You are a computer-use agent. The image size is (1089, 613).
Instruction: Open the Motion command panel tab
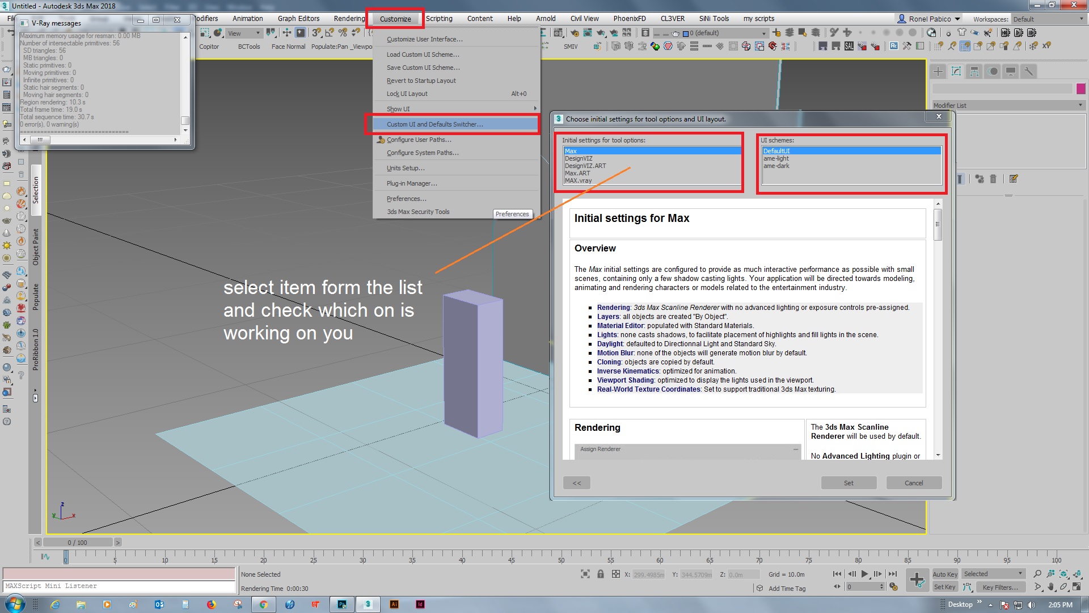993,72
